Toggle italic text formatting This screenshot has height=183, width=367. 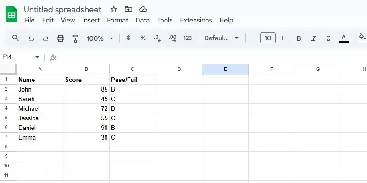314,38
